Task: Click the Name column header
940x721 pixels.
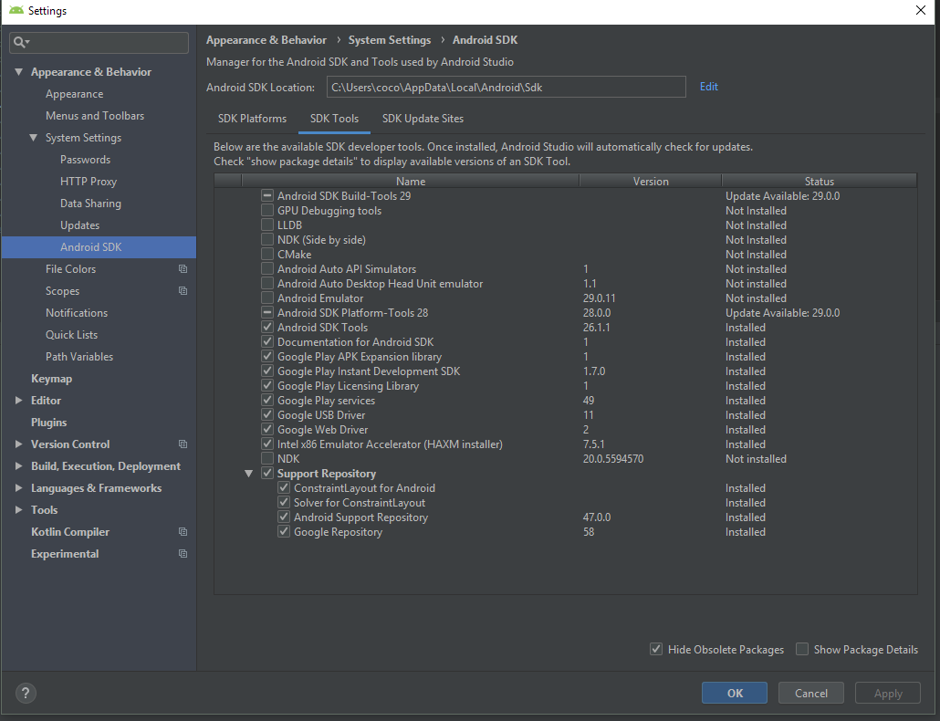Action: [411, 181]
